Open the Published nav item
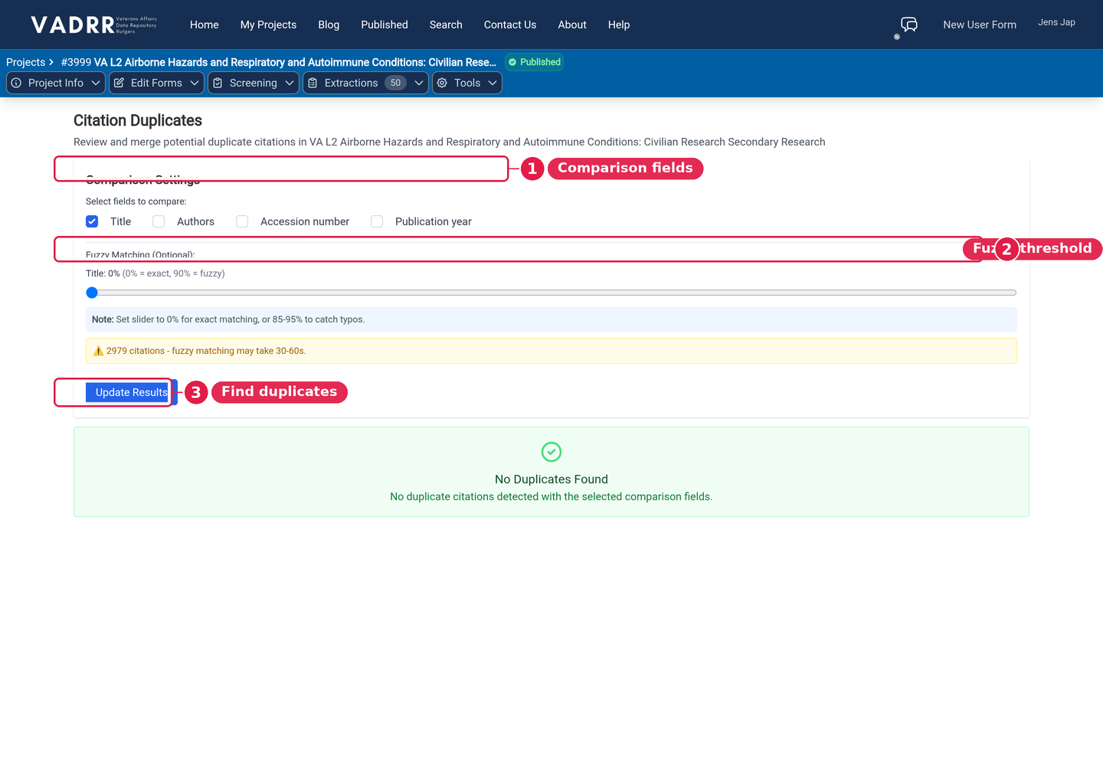Image resolution: width=1103 pixels, height=766 pixels. point(385,25)
